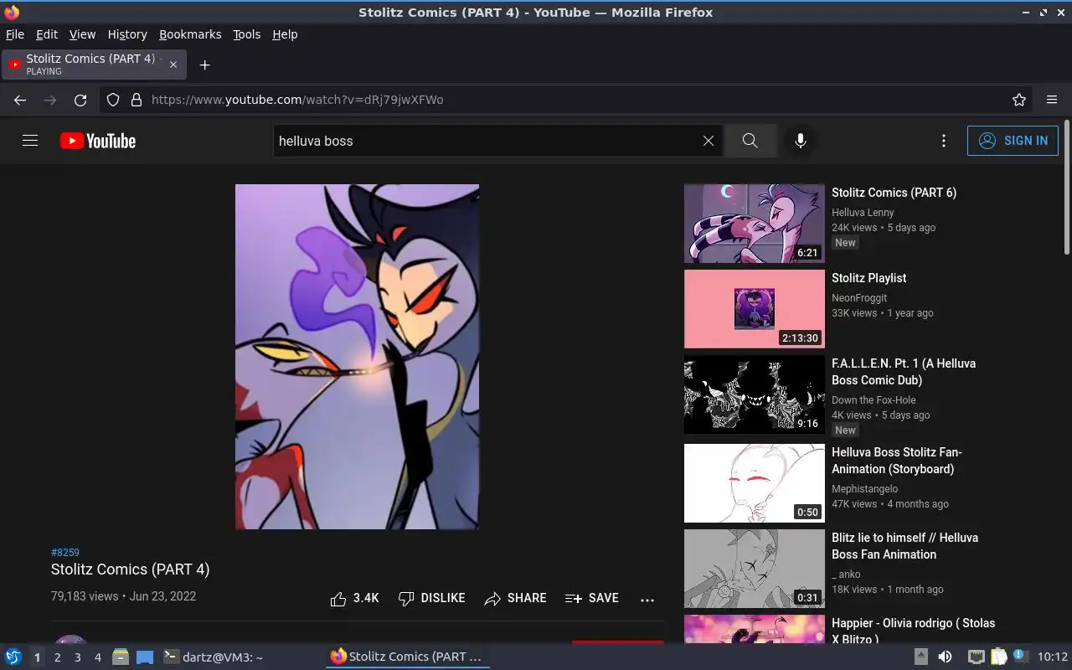Click the Stolitz Fan-Animation Storyboard thumbnail

coord(755,483)
